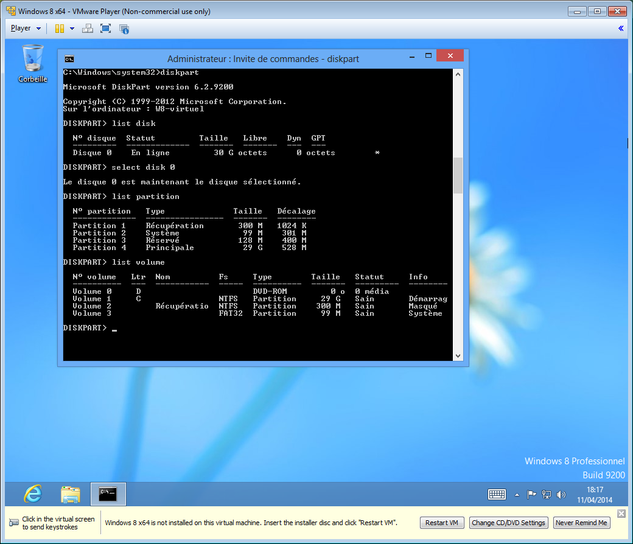This screenshot has width=633, height=544.
Task: Enter full screen mode icon
Action: [105, 29]
